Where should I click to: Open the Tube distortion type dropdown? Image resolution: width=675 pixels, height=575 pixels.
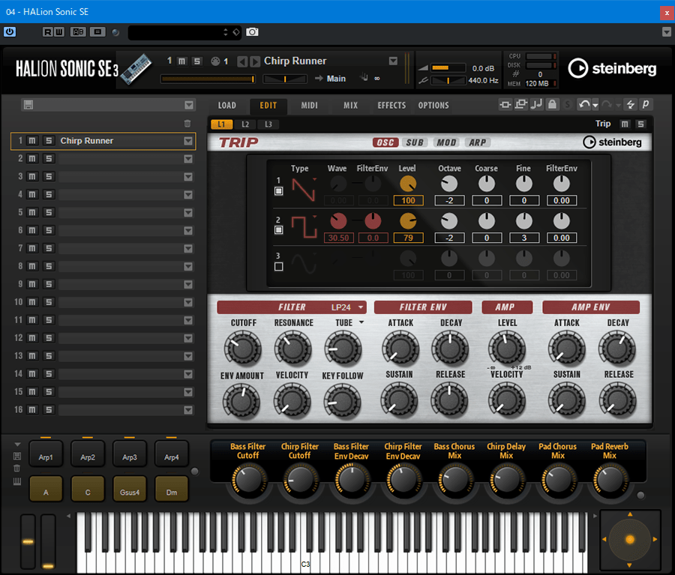(x=361, y=322)
